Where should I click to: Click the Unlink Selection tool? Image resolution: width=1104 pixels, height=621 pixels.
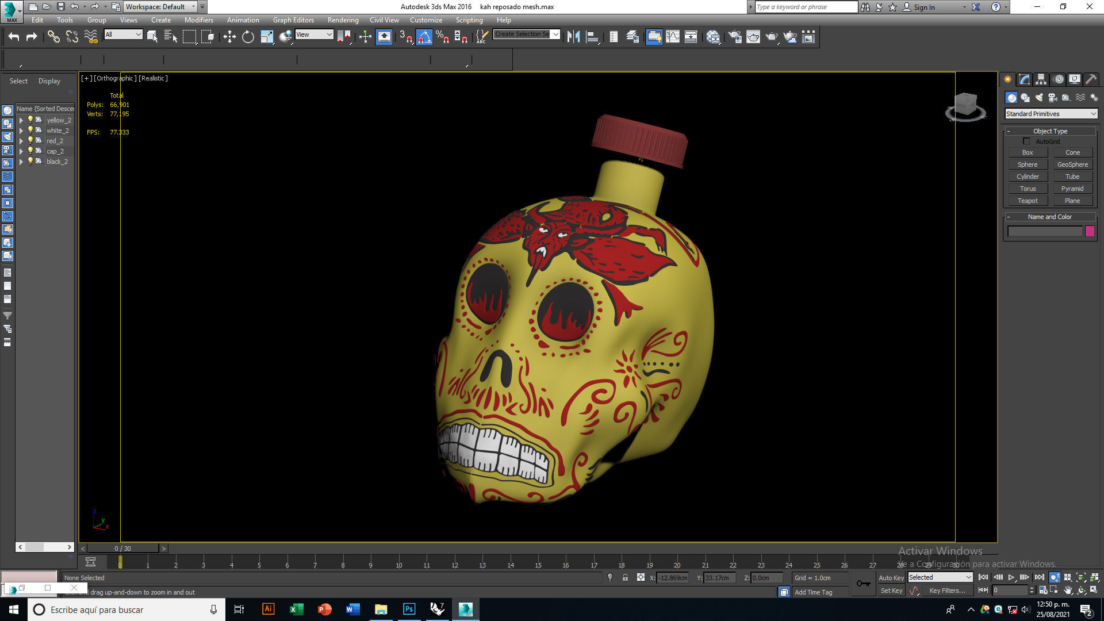[72, 37]
